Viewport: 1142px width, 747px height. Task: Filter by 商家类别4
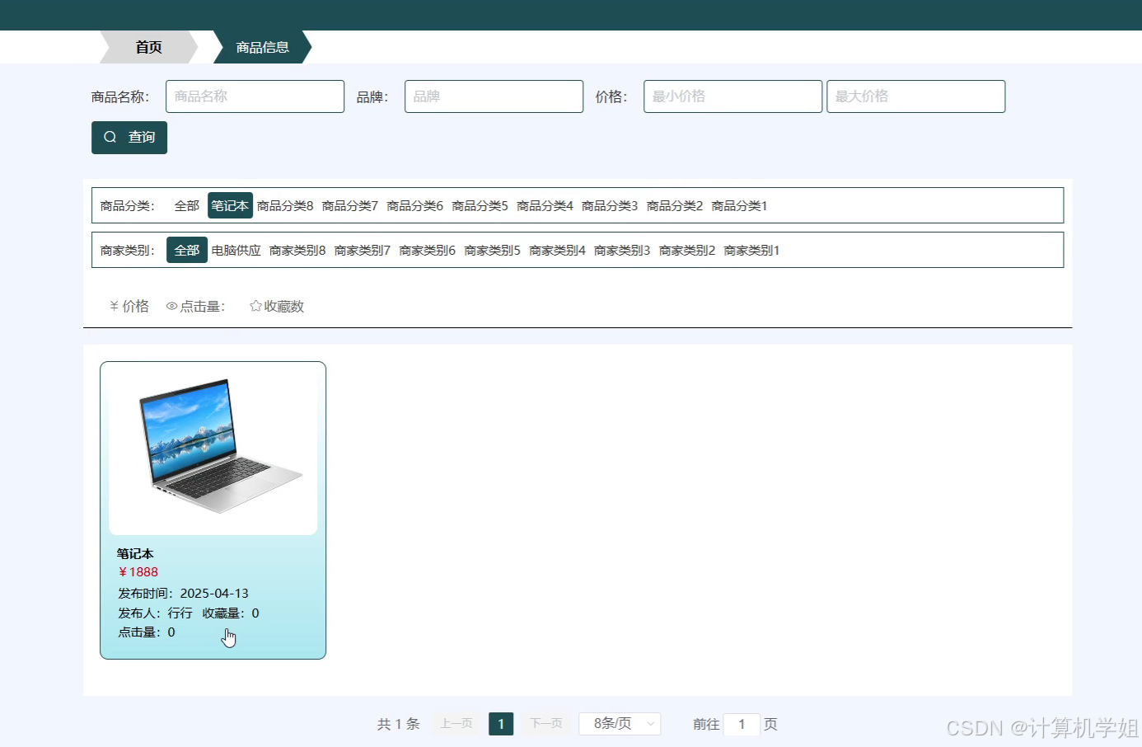click(x=558, y=250)
